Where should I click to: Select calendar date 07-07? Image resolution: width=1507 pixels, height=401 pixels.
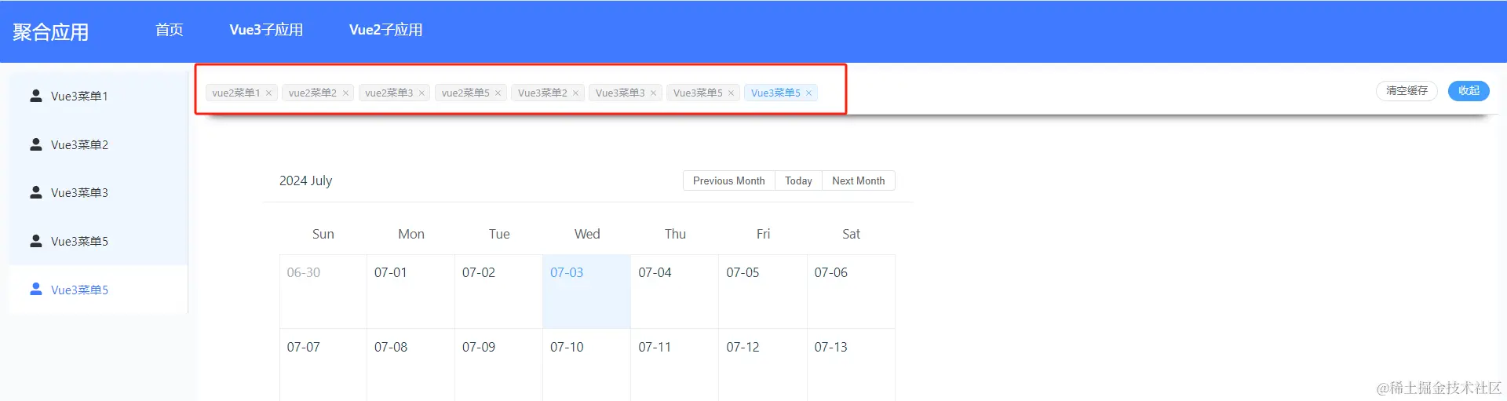323,365
